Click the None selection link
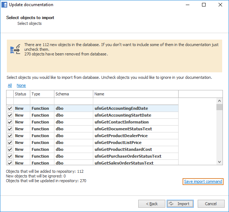The height and width of the screenshot is (212, 229). click(21, 85)
